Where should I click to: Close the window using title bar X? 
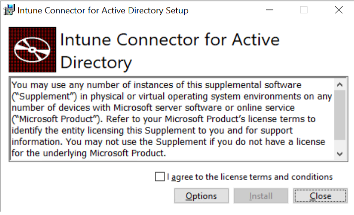pos(339,10)
